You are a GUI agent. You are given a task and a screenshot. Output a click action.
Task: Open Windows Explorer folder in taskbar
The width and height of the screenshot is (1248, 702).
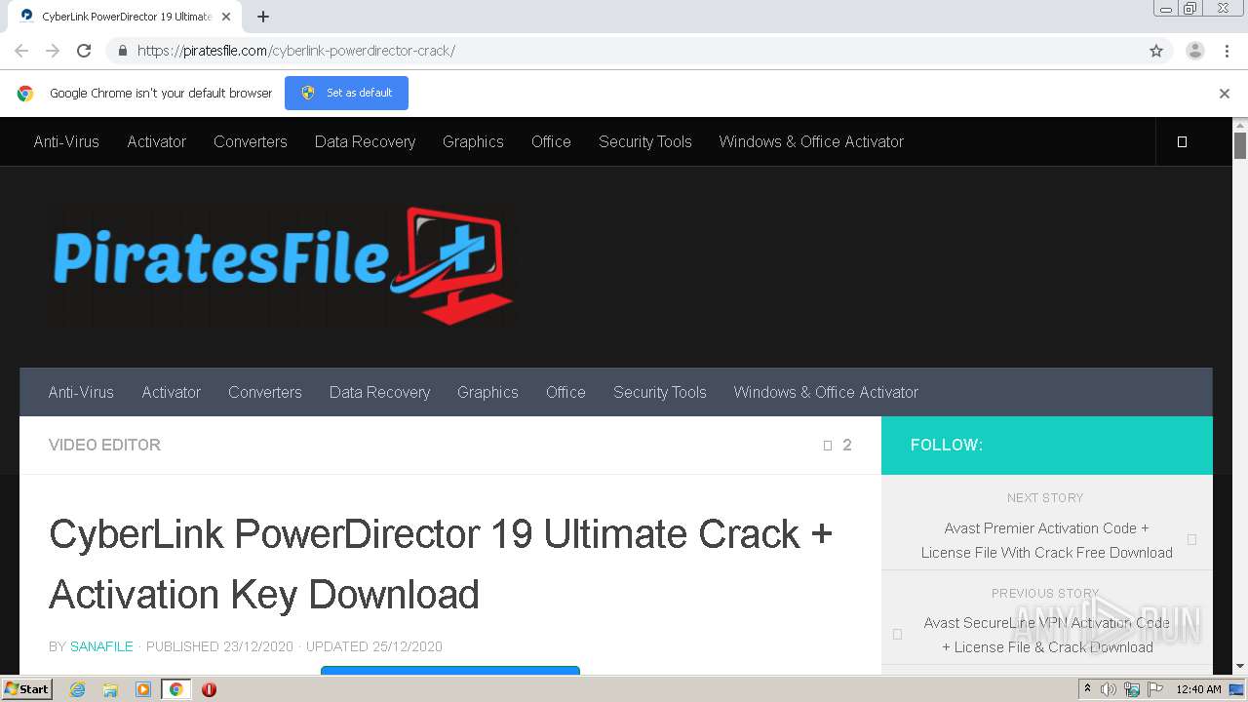(x=110, y=689)
